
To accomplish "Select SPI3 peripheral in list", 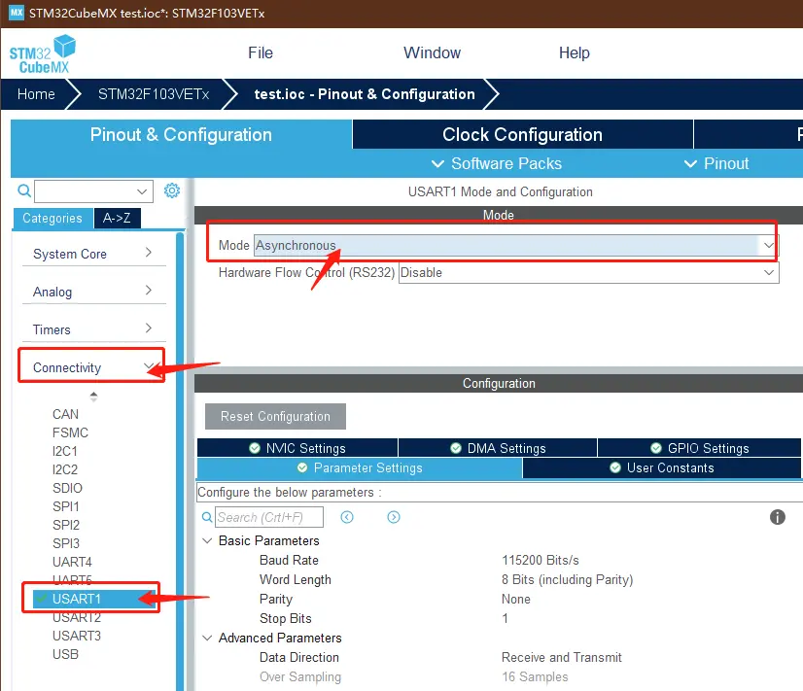I will [x=66, y=543].
